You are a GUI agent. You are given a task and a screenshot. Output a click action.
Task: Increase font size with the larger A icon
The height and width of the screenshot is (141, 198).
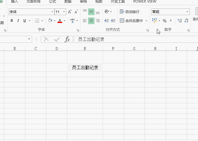point(70,12)
